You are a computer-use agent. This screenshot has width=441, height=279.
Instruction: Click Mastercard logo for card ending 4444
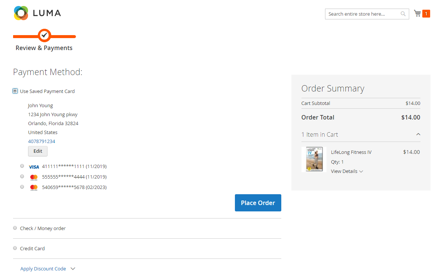[x=34, y=177]
